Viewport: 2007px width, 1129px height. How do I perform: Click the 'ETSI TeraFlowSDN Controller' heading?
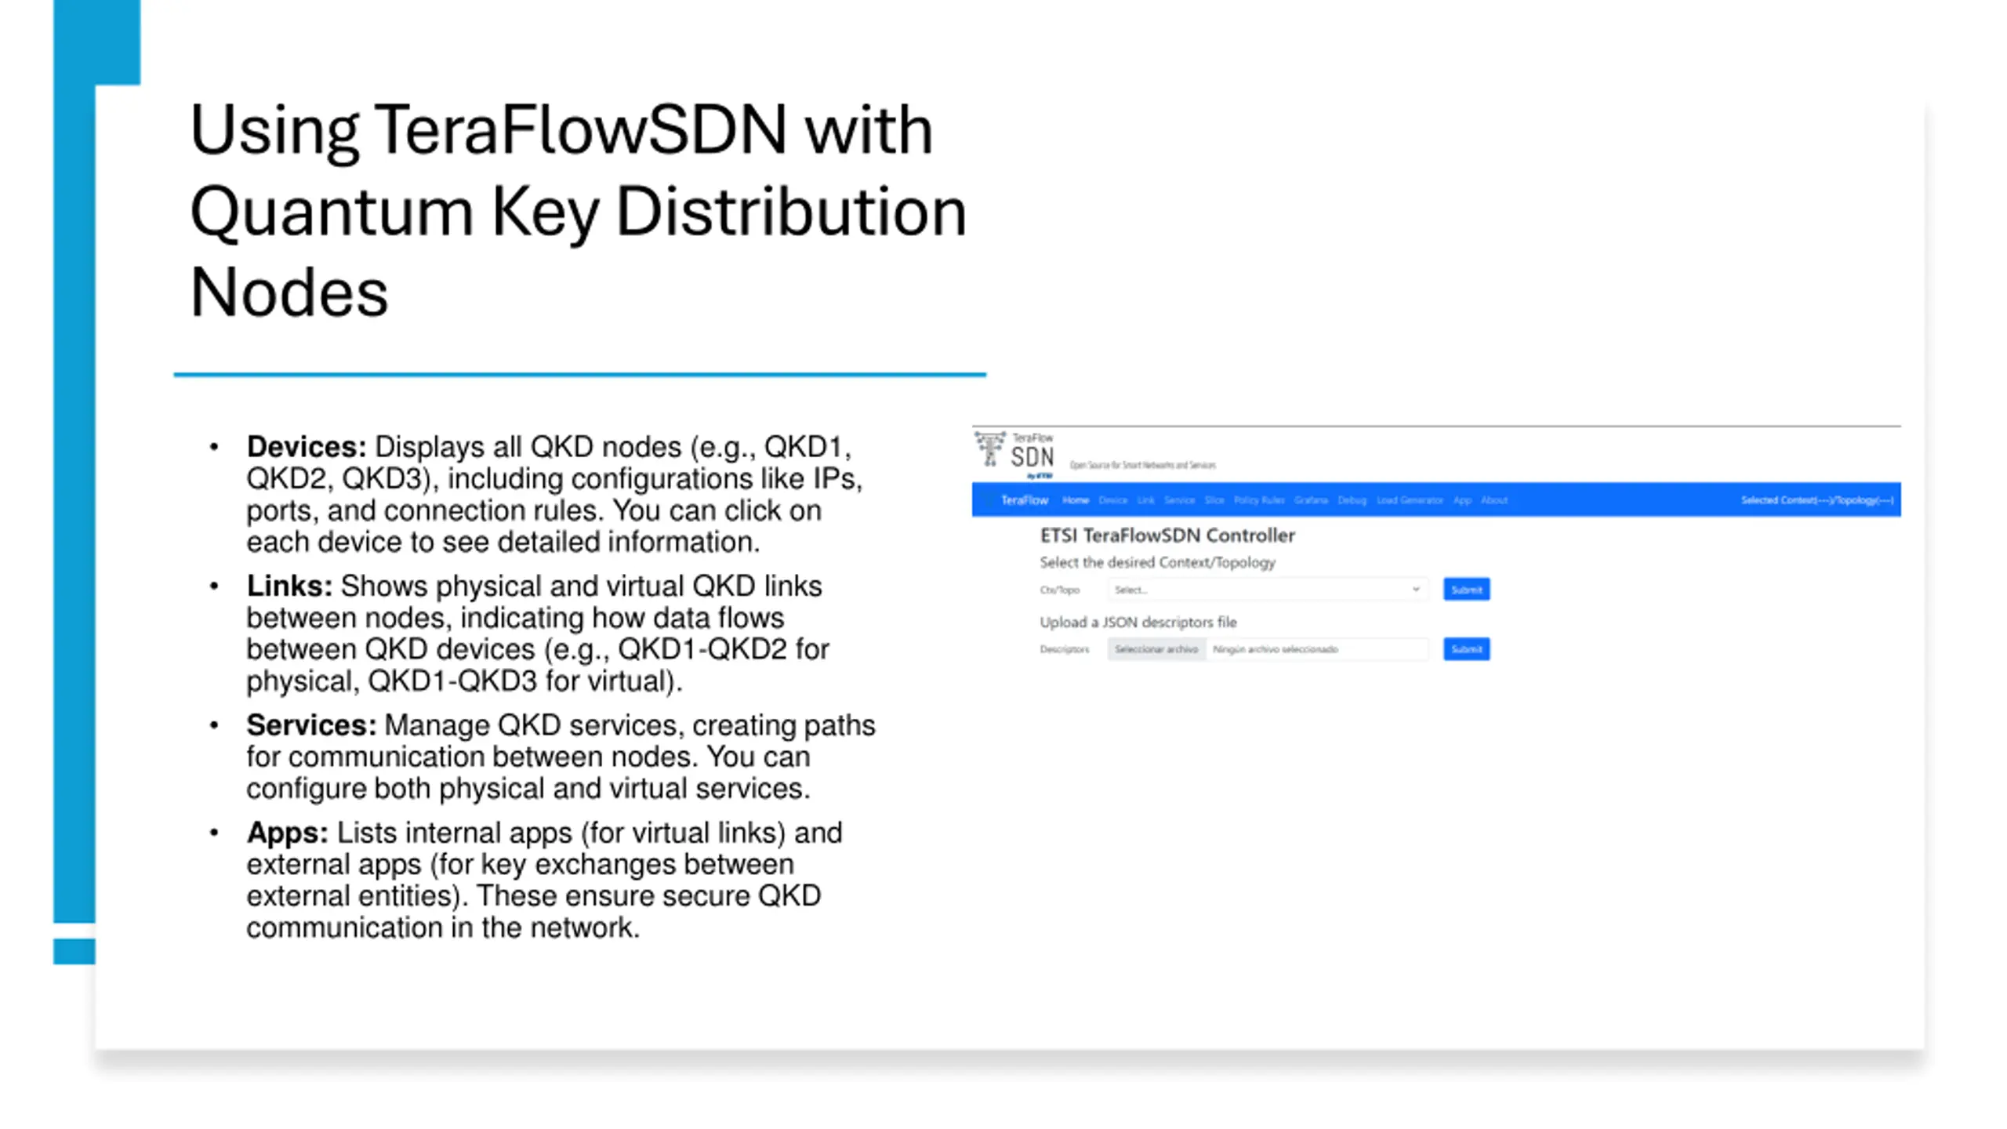click(1167, 535)
